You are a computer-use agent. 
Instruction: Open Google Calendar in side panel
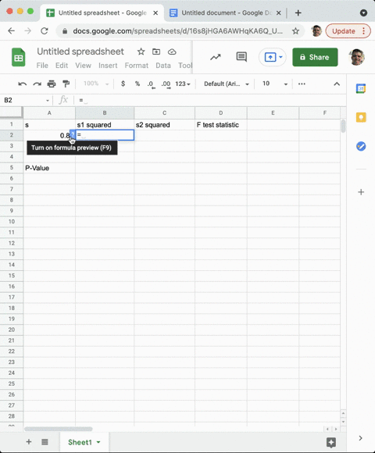point(361,88)
